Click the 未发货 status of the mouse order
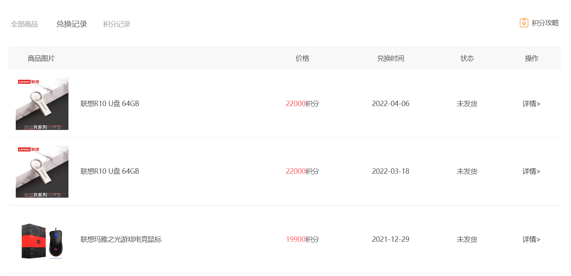Image resolution: width=571 pixels, height=276 pixels. pyautogui.click(x=467, y=239)
